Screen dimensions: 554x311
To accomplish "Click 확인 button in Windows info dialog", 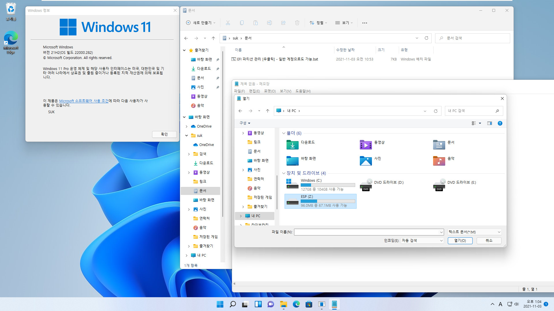I will (164, 134).
